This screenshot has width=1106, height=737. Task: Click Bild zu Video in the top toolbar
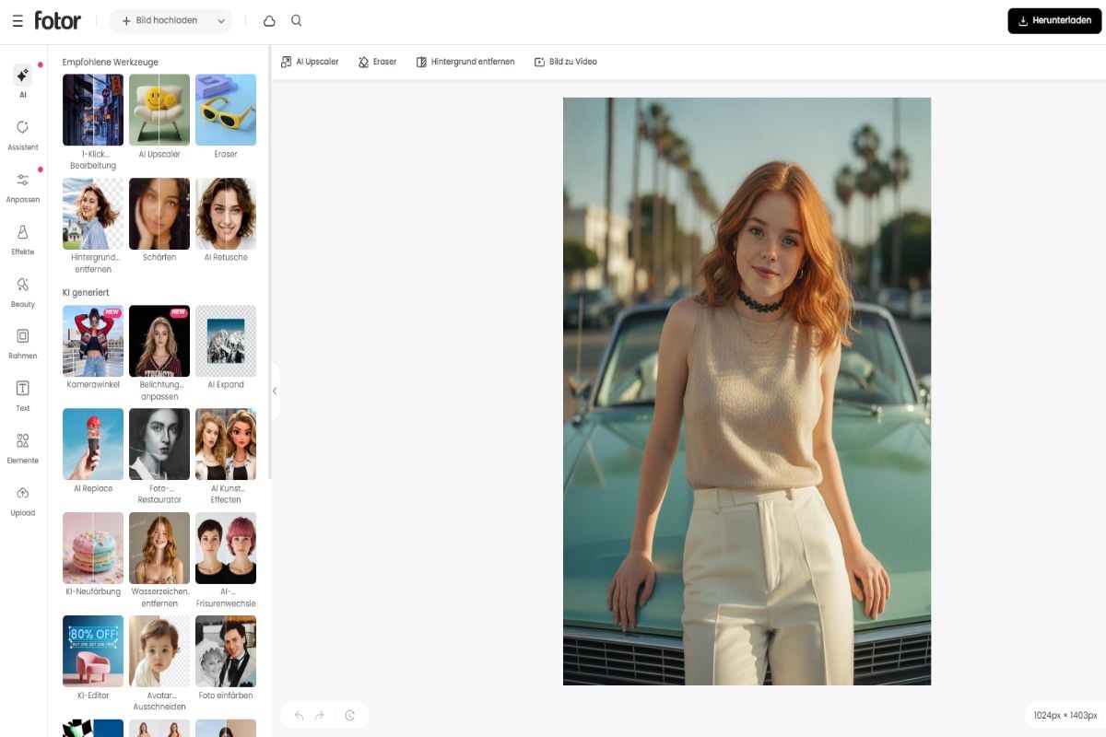pyautogui.click(x=565, y=62)
